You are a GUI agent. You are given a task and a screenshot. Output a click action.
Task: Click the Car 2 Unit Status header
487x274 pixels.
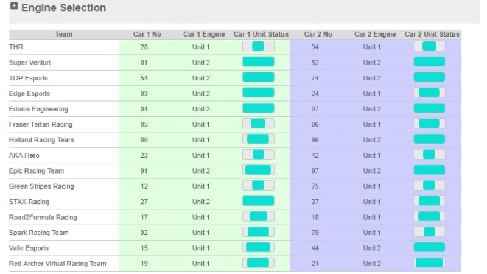[x=432, y=34]
